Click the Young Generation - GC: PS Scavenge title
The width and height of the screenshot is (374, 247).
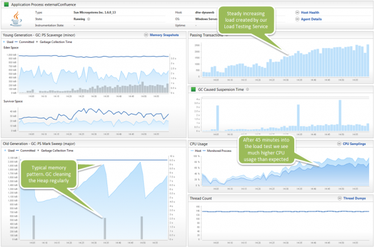(x=39, y=35)
